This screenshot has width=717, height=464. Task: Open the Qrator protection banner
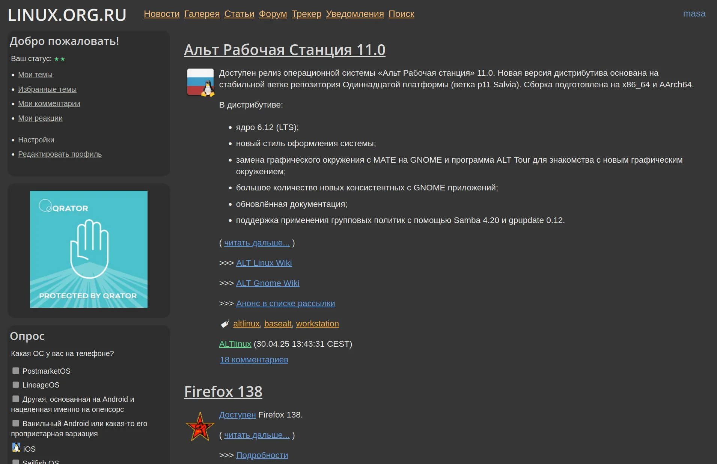(x=89, y=249)
